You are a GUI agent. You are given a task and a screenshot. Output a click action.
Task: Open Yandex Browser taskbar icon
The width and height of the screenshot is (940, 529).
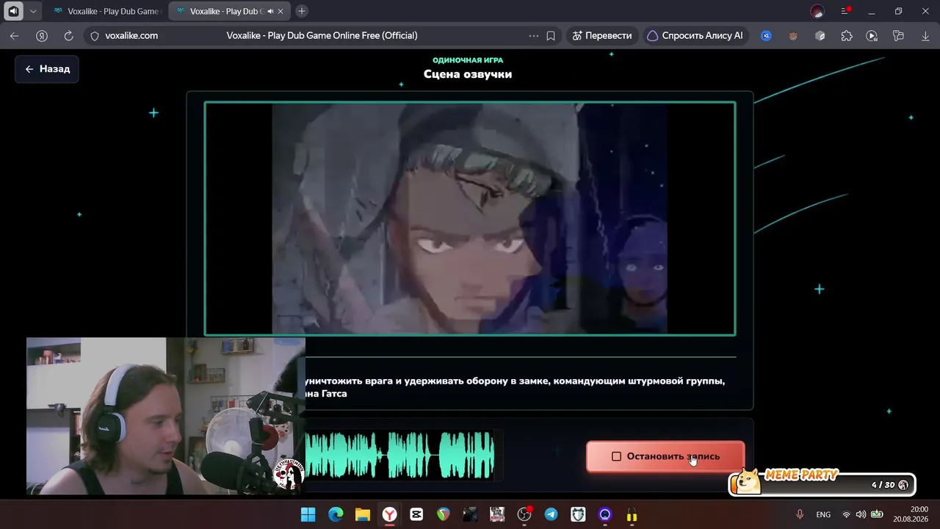click(x=389, y=514)
